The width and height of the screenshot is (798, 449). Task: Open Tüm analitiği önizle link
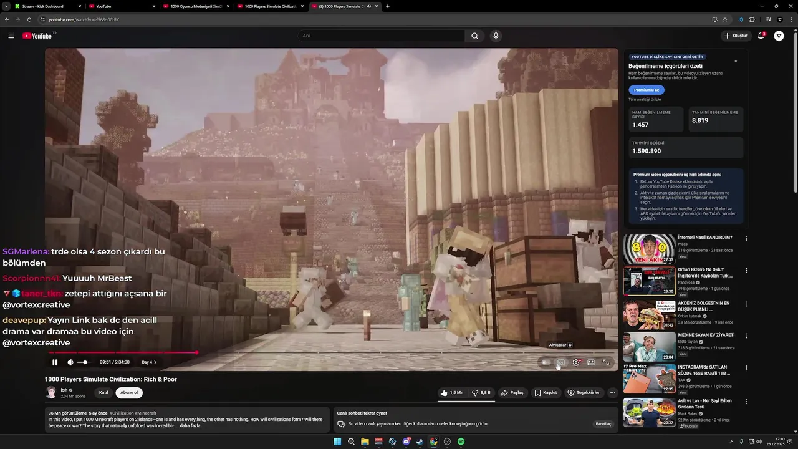point(645,100)
